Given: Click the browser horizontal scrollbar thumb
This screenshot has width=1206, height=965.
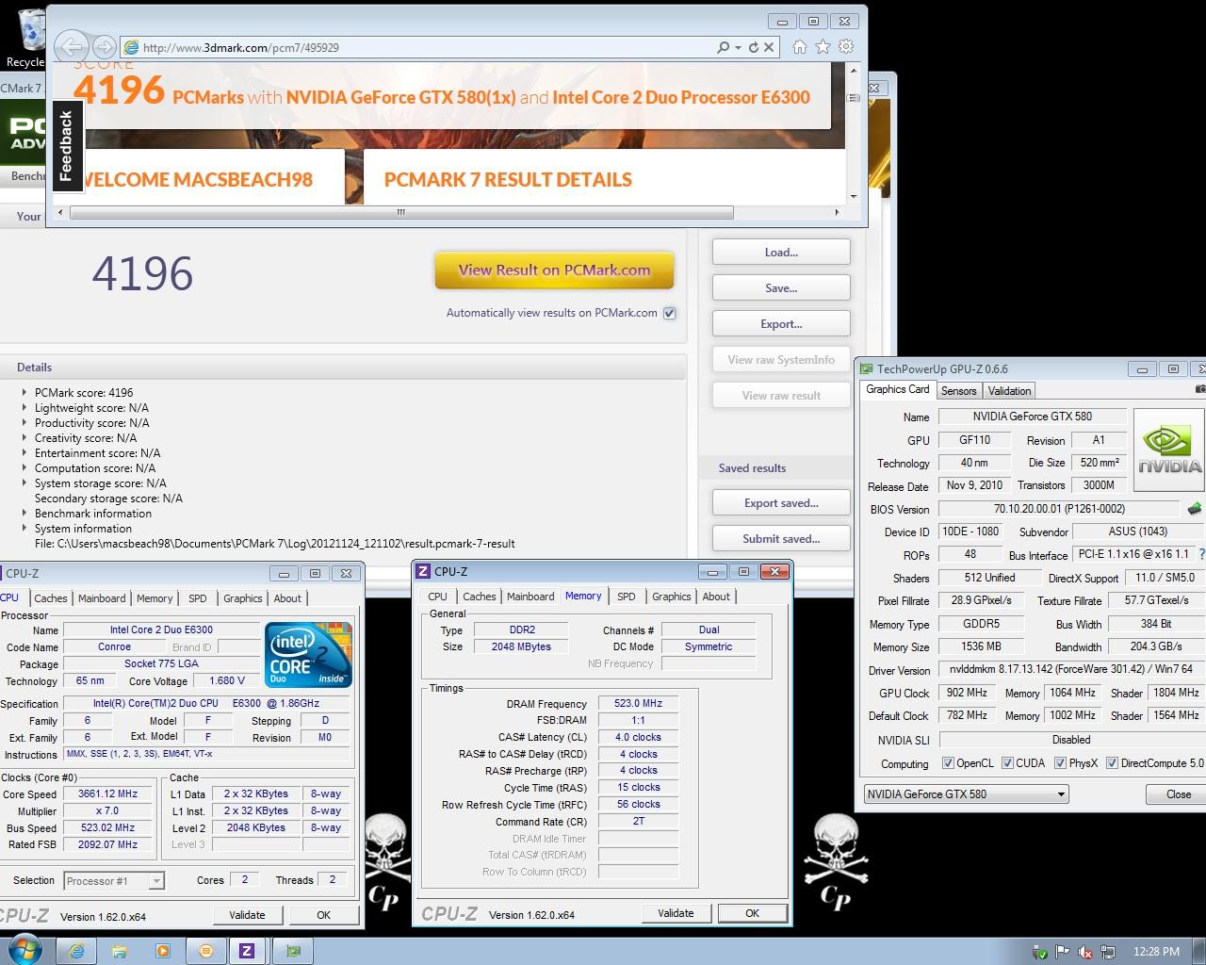Looking at the screenshot, I should [401, 212].
